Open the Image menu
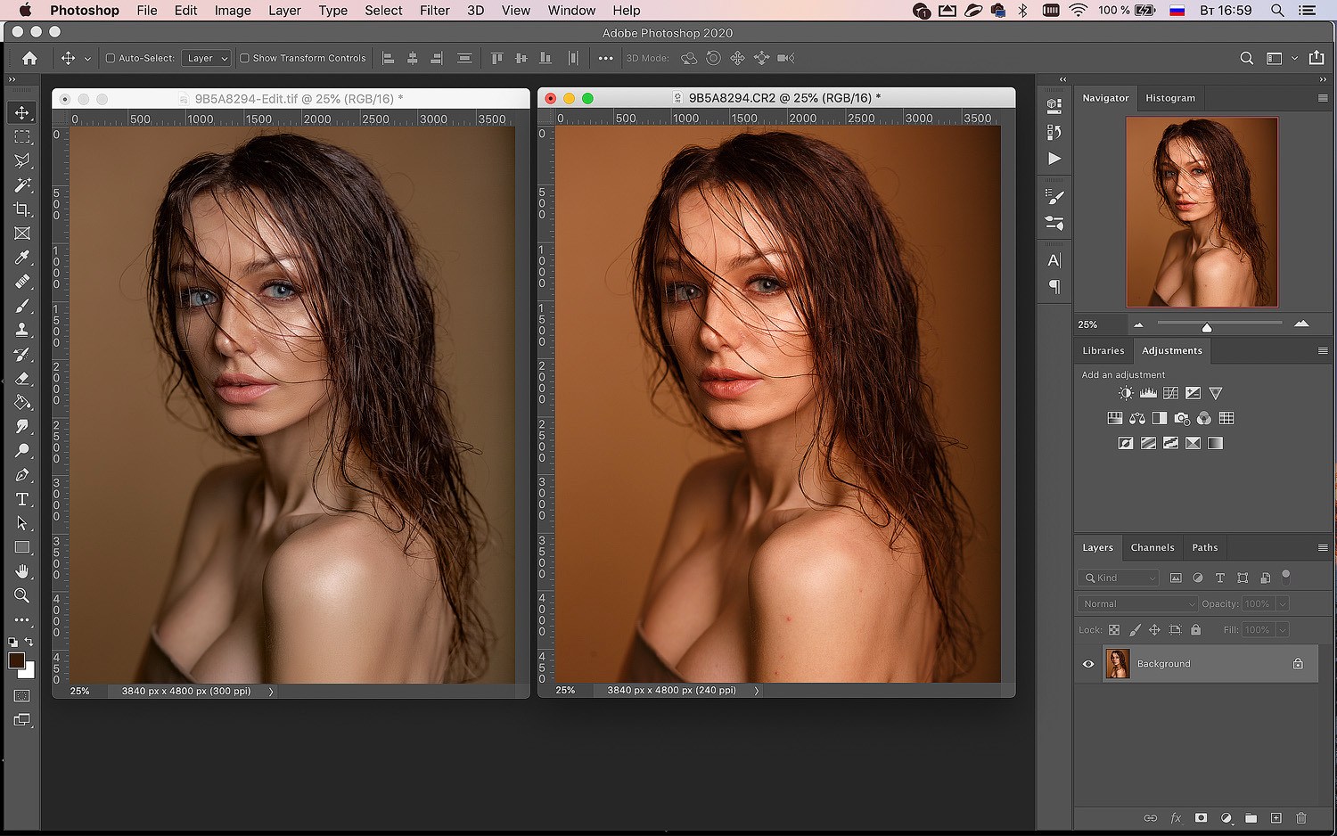 233,11
